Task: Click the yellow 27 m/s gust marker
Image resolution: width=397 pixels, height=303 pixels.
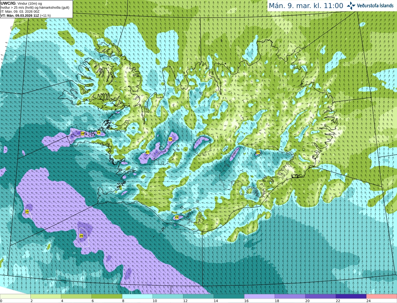Action: point(148,152)
